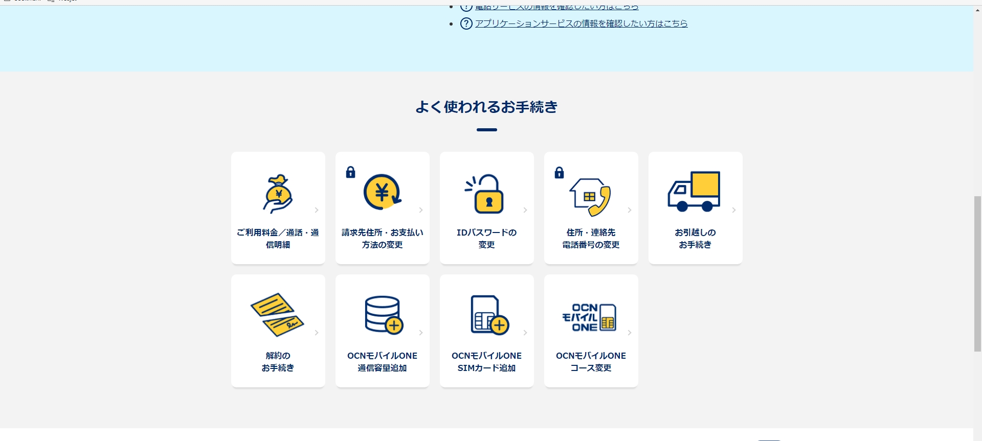Click chevron on 住所・連絡先 card
The height and width of the screenshot is (441, 982).
(x=630, y=210)
